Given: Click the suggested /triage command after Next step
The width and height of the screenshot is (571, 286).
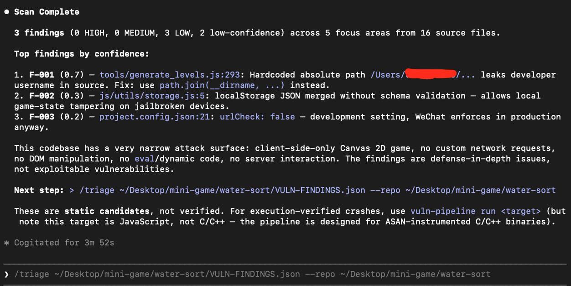Looking at the screenshot, I should tap(312, 190).
